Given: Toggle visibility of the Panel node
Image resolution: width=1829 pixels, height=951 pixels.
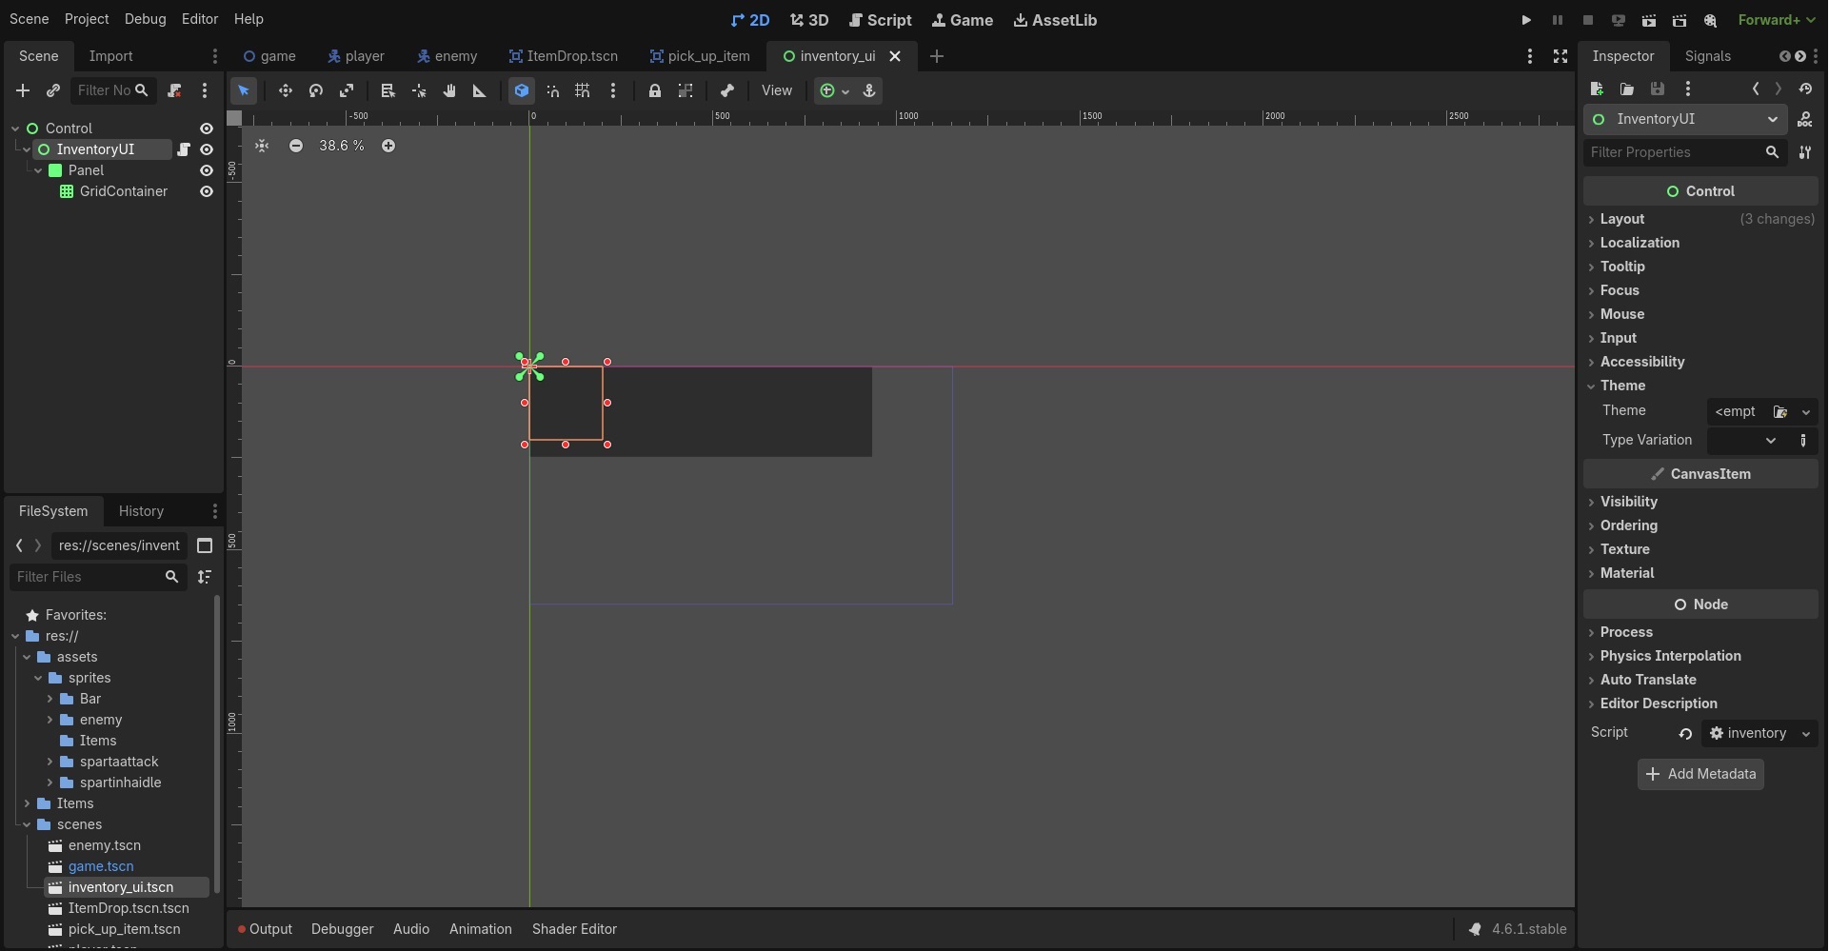Looking at the screenshot, I should [206, 170].
